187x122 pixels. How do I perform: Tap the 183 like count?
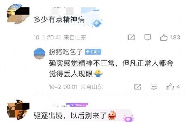click(175, 37)
